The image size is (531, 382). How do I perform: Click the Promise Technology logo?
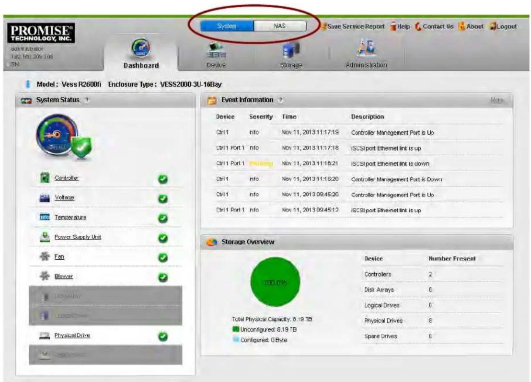pos(41,33)
